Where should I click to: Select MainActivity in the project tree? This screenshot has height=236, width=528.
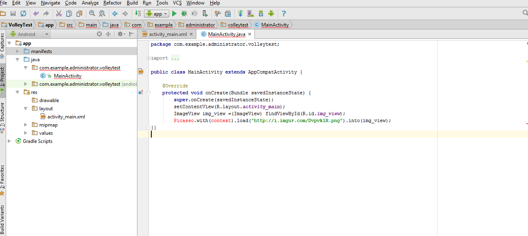pyautogui.click(x=67, y=76)
